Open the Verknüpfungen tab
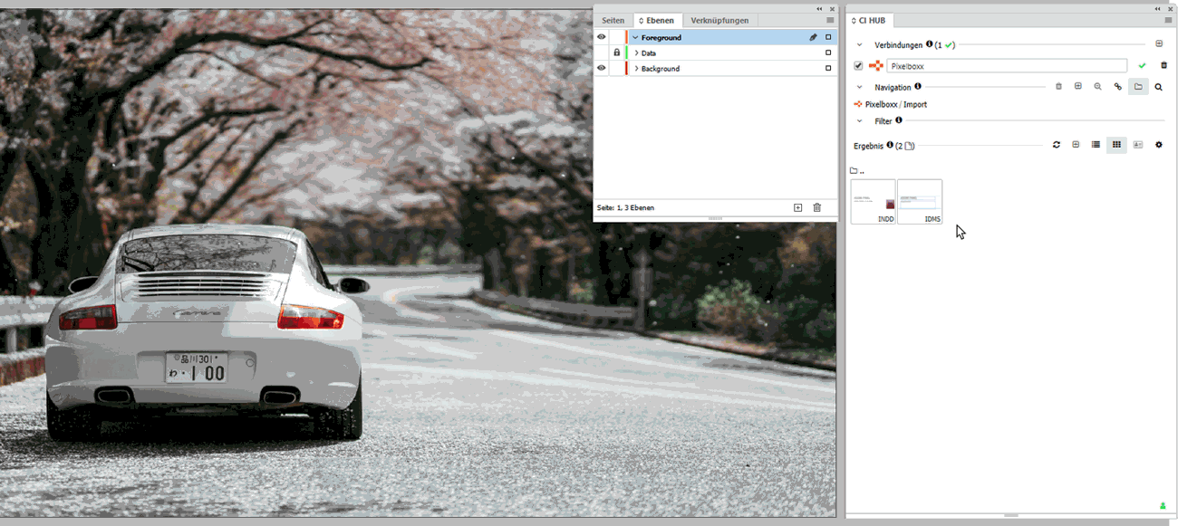Image resolution: width=1178 pixels, height=526 pixels. pyautogui.click(x=719, y=20)
